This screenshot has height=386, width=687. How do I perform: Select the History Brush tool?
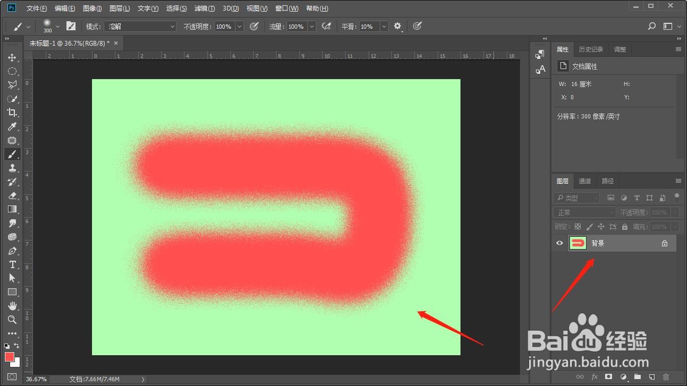tap(12, 182)
